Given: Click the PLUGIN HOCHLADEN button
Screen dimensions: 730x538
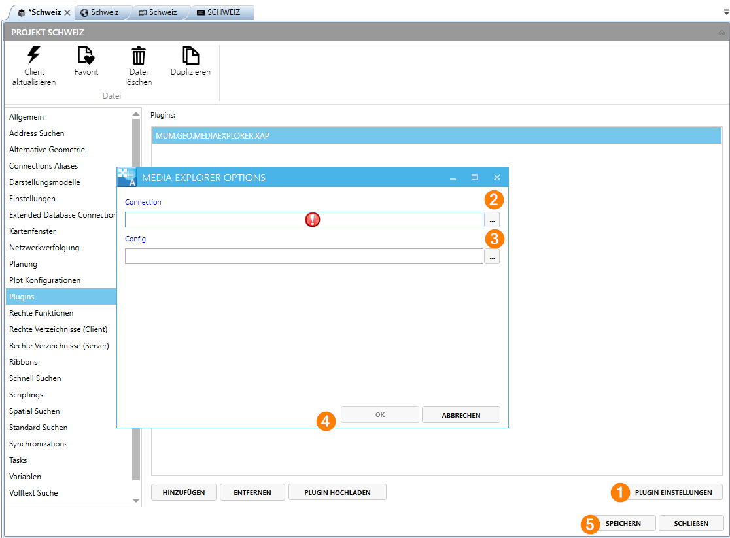Looking at the screenshot, I should point(338,492).
